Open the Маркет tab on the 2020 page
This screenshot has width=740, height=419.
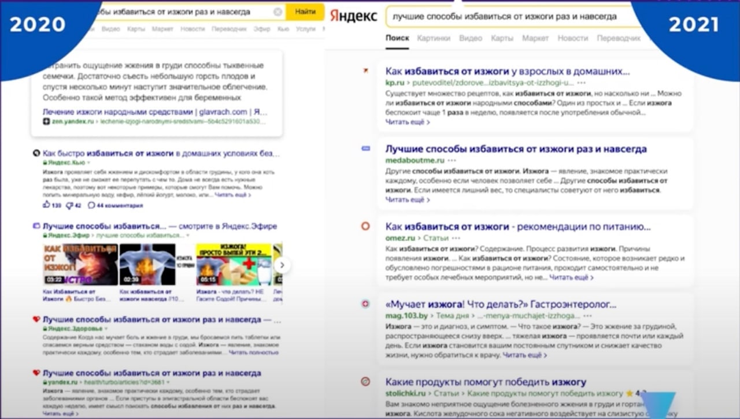(162, 28)
